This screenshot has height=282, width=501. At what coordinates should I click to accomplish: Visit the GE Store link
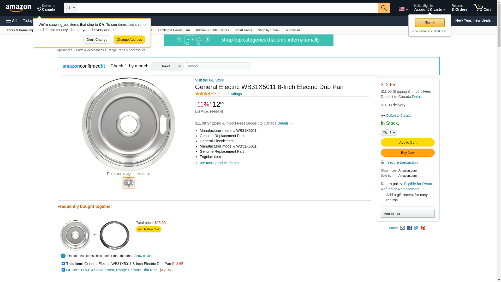(209, 80)
